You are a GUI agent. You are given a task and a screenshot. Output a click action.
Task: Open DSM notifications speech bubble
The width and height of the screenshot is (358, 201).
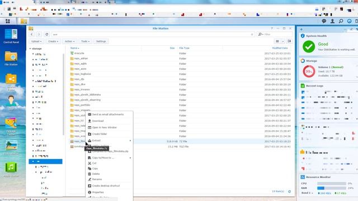click(324, 21)
